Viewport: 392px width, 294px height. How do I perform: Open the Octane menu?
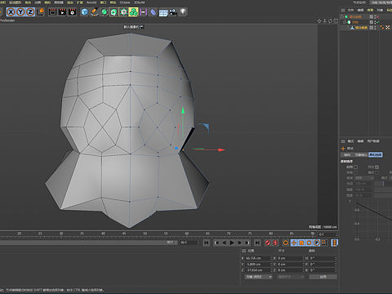click(x=125, y=2)
